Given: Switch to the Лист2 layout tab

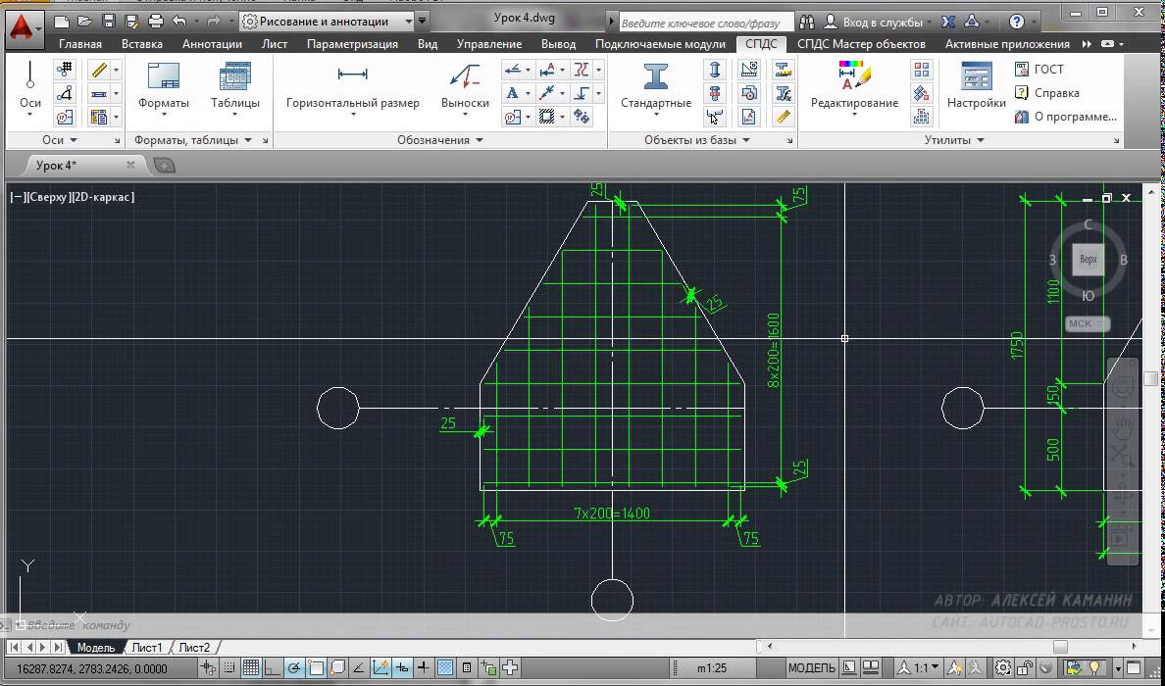Looking at the screenshot, I should (x=195, y=648).
